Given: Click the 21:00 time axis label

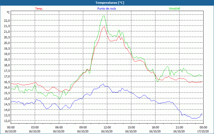Looking at the screenshot, I should (179, 128).
